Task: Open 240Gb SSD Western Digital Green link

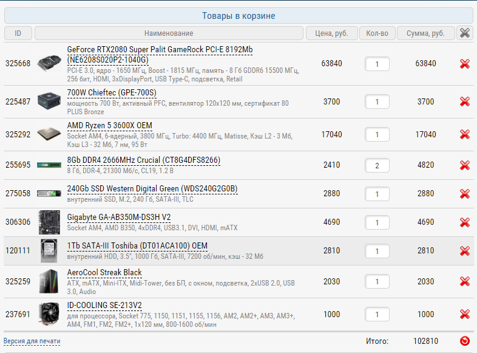Action: (152, 189)
